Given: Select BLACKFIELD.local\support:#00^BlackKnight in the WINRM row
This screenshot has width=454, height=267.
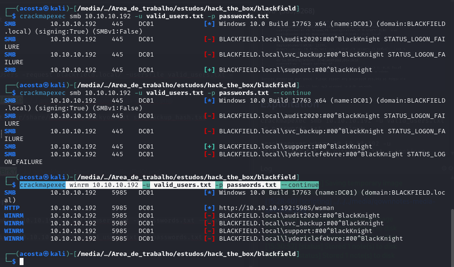Looking at the screenshot, I should [296, 231].
